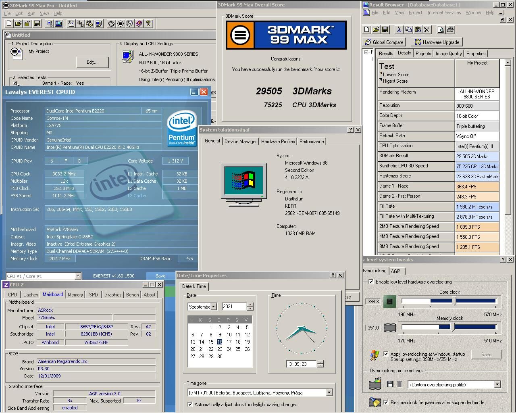Image resolution: width=516 pixels, height=413 pixels.
Task: Toggle Enable low-level hardware overclocking checkbox
Action: (x=371, y=282)
